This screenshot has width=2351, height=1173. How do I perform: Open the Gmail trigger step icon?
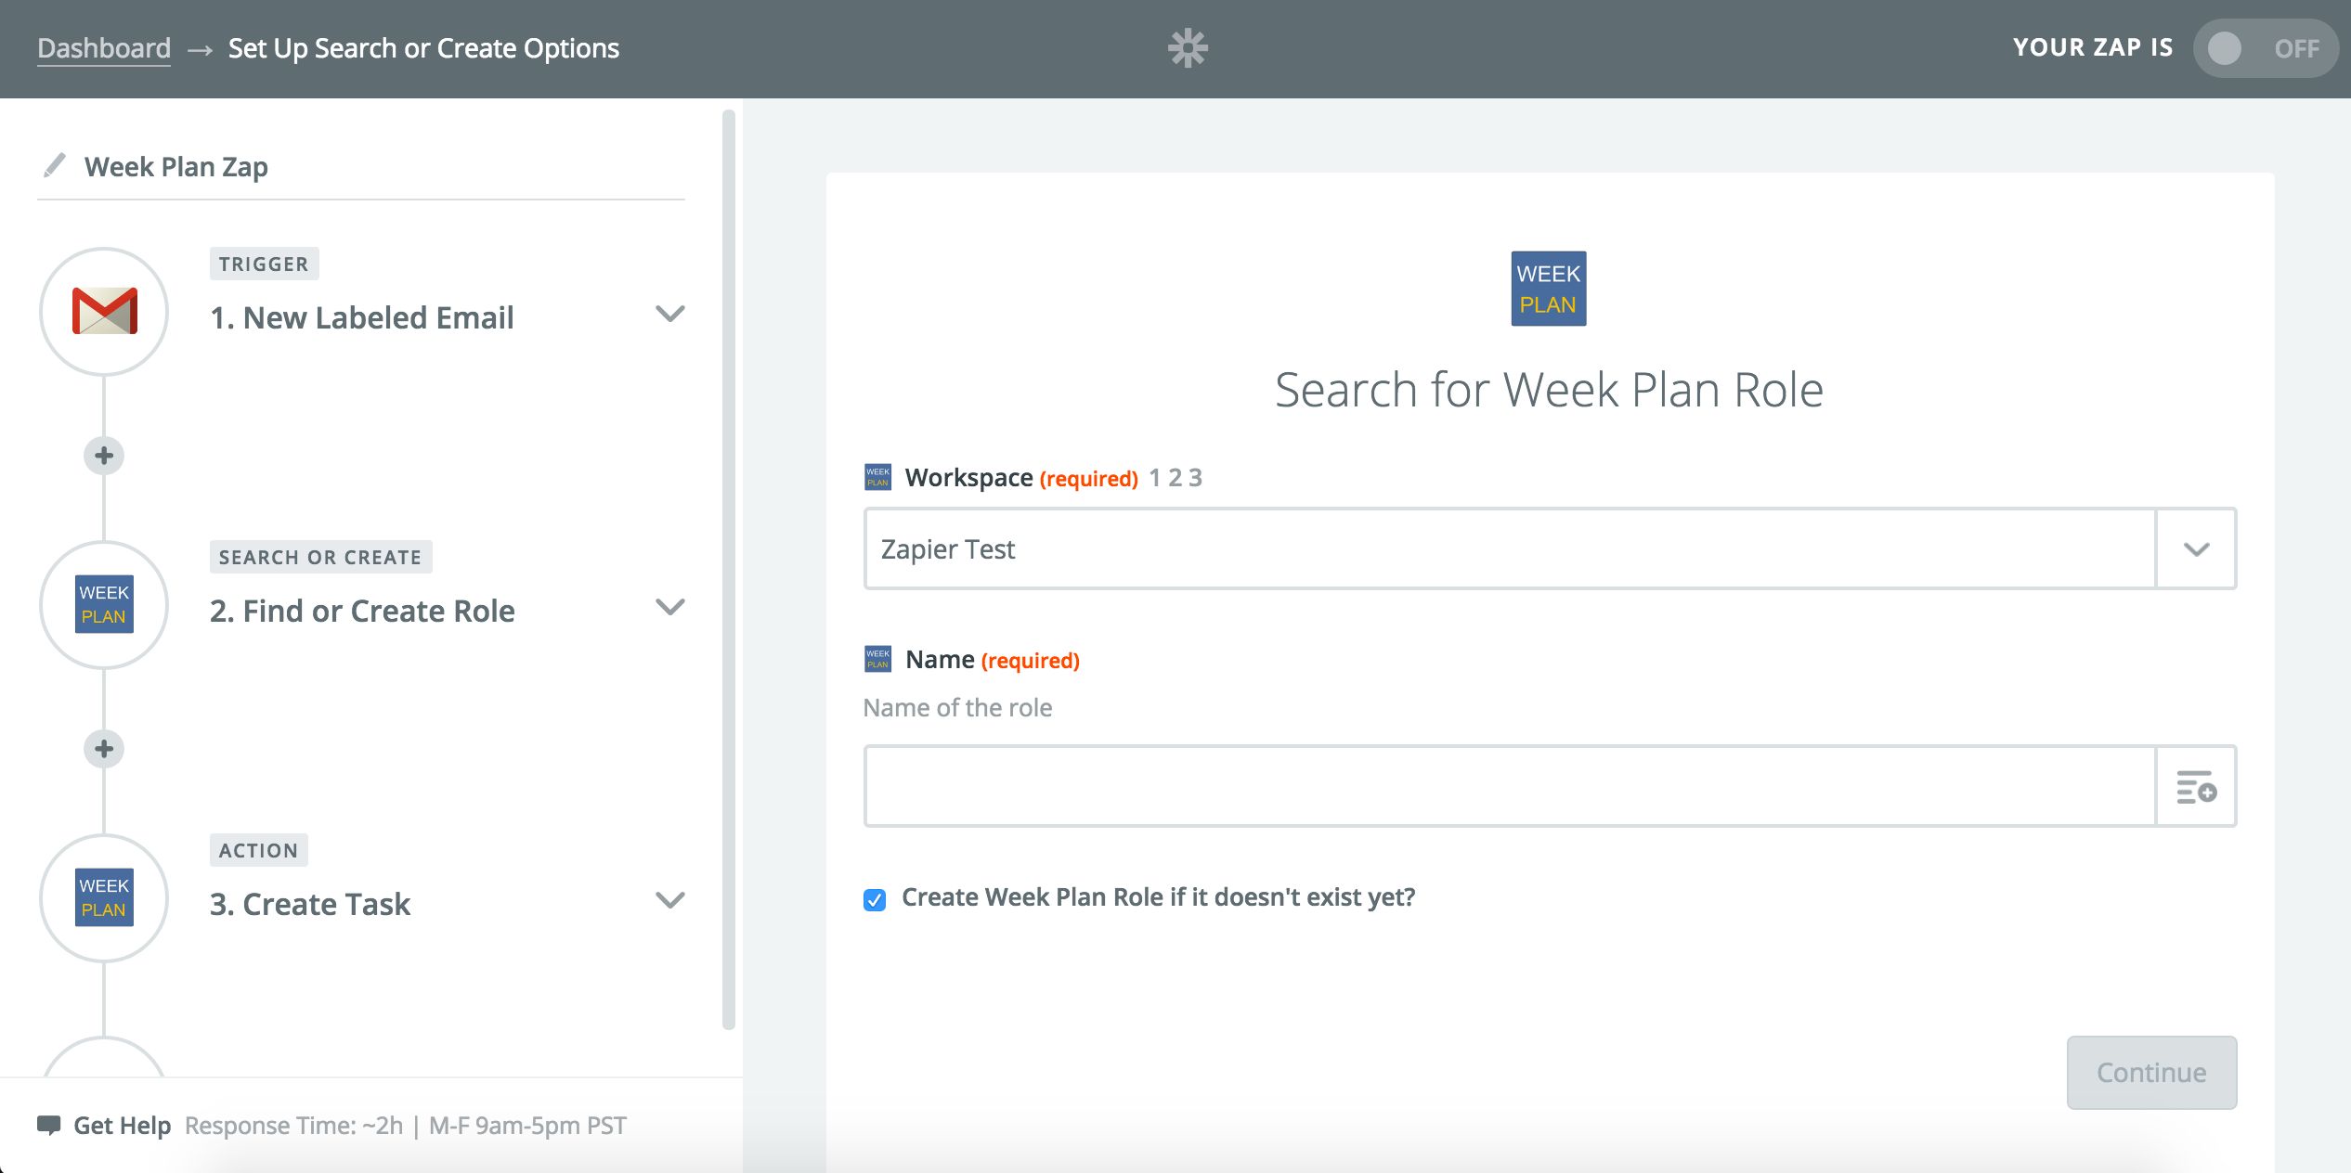click(x=104, y=312)
